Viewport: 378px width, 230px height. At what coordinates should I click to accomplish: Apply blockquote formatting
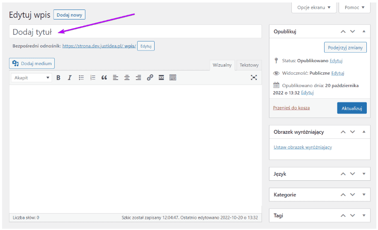click(104, 77)
